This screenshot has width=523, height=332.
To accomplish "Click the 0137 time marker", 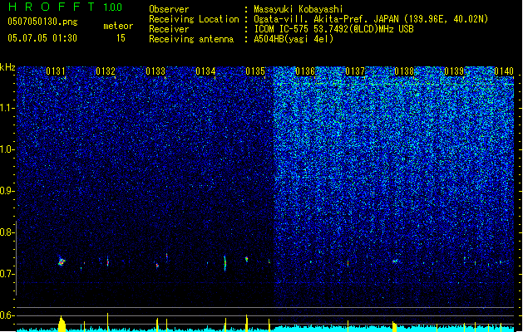I will (x=355, y=71).
